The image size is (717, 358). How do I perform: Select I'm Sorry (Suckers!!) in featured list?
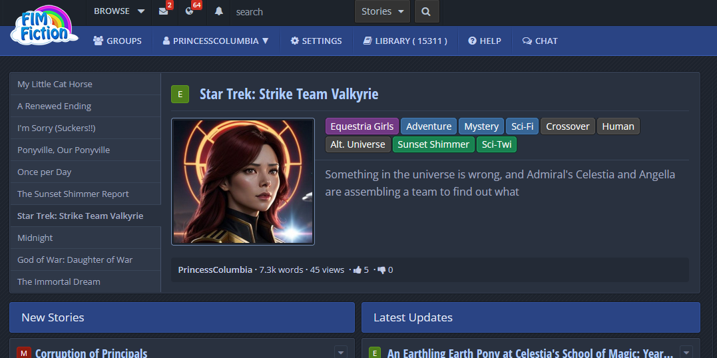tap(85, 128)
